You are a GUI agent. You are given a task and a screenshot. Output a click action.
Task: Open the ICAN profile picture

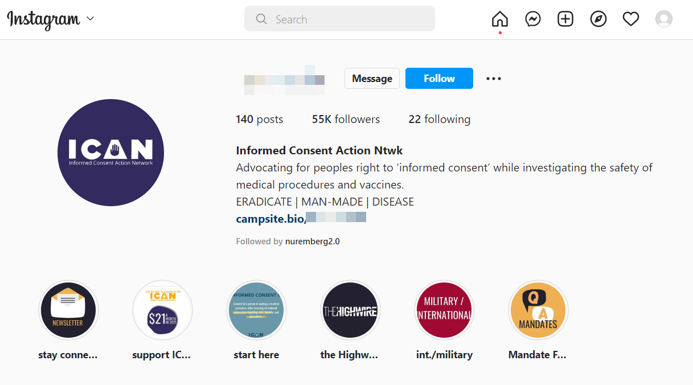[110, 153]
